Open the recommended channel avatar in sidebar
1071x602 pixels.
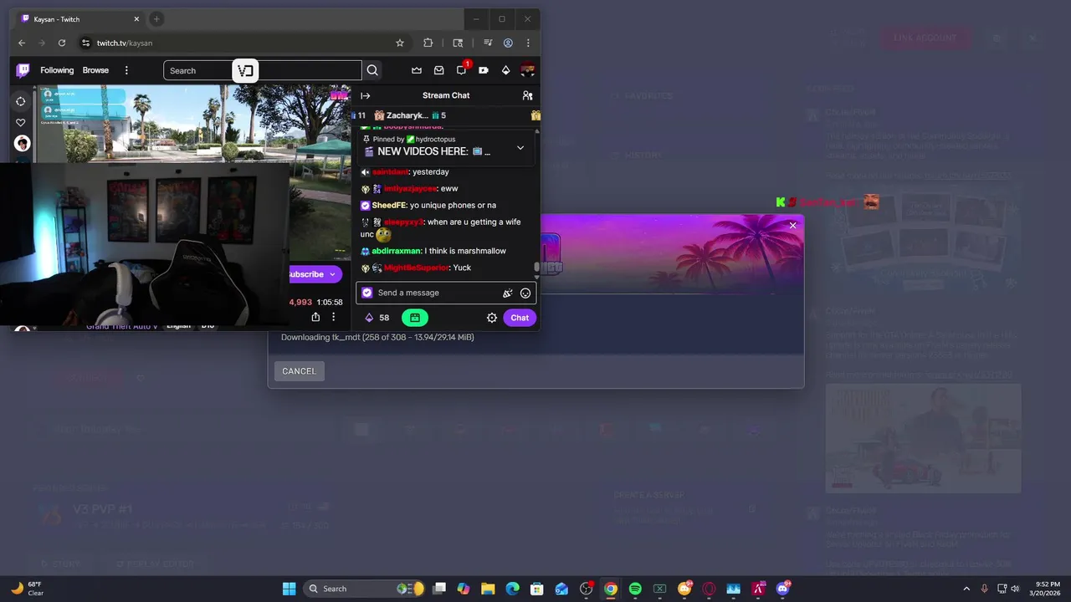(x=22, y=143)
